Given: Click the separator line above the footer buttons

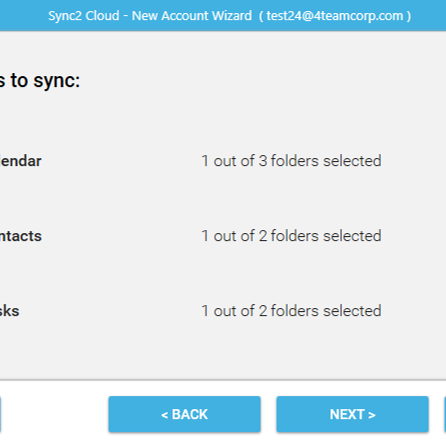Looking at the screenshot, I should tap(223, 380).
